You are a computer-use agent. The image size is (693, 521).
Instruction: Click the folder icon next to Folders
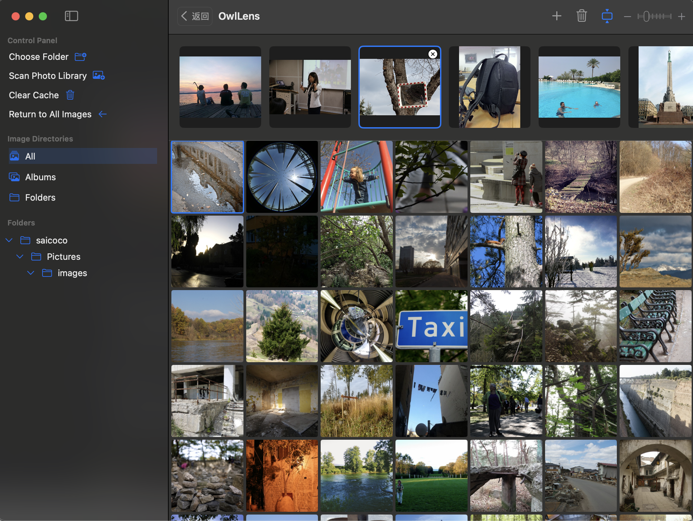tap(14, 198)
